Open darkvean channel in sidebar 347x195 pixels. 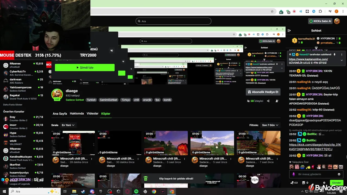pos(23,81)
